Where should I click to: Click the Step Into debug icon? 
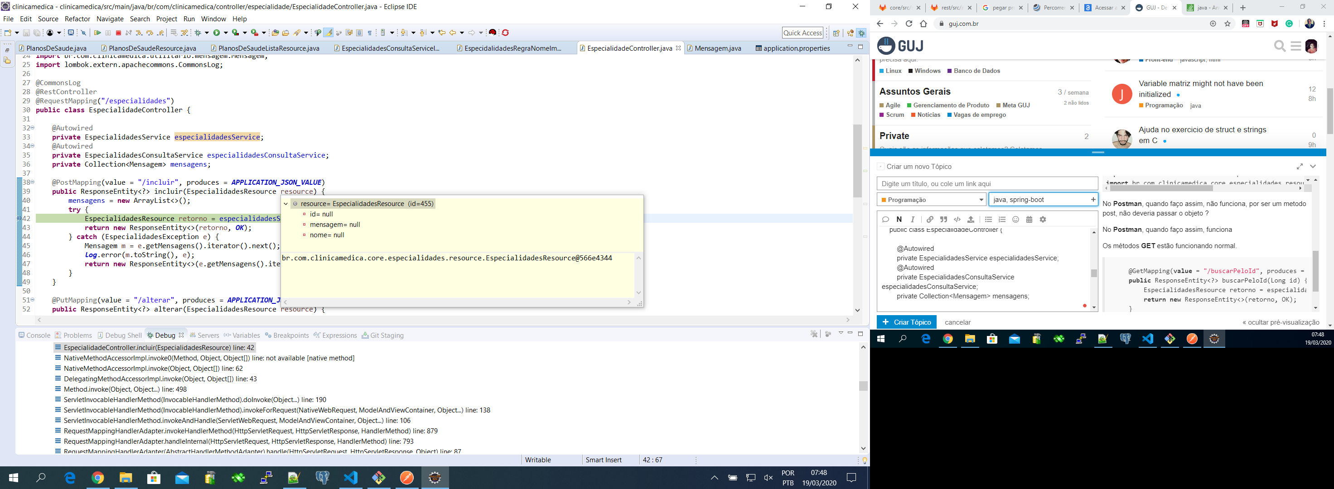coord(139,33)
